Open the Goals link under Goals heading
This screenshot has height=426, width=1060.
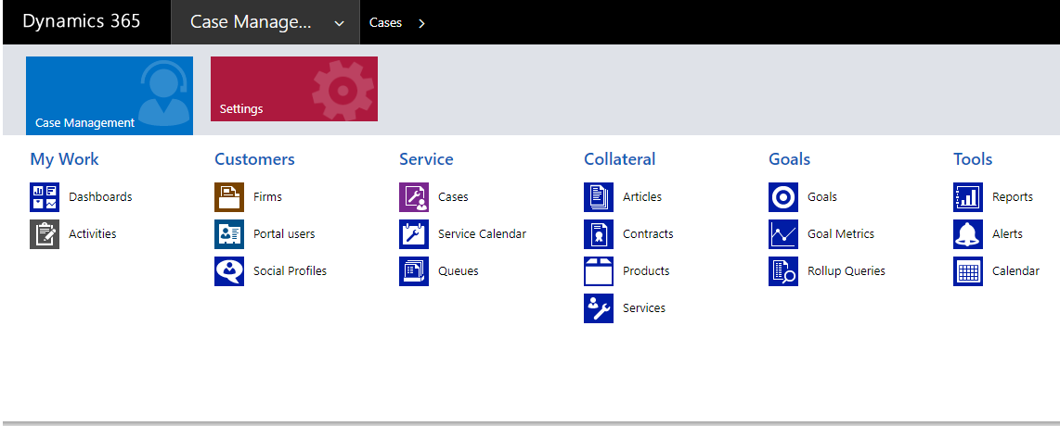click(822, 197)
